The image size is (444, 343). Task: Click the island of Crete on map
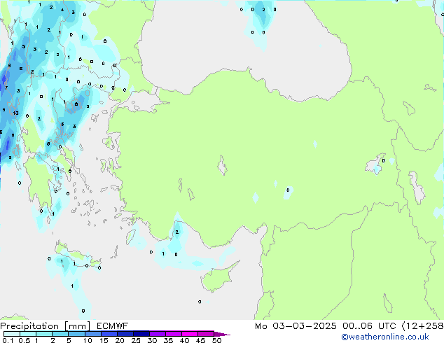[77, 256]
